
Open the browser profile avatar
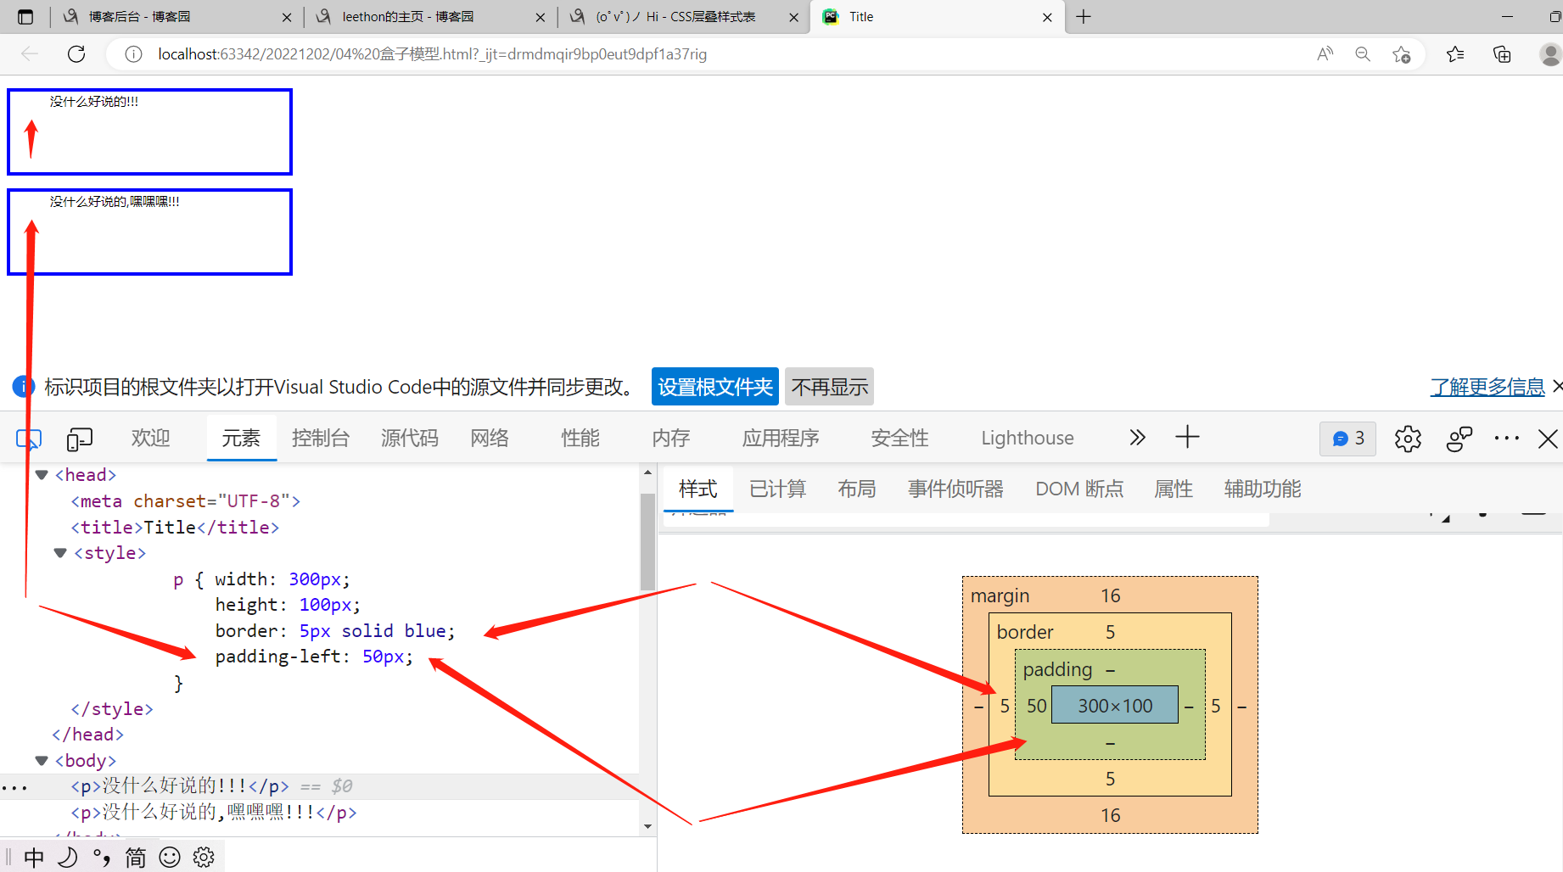[1550, 54]
